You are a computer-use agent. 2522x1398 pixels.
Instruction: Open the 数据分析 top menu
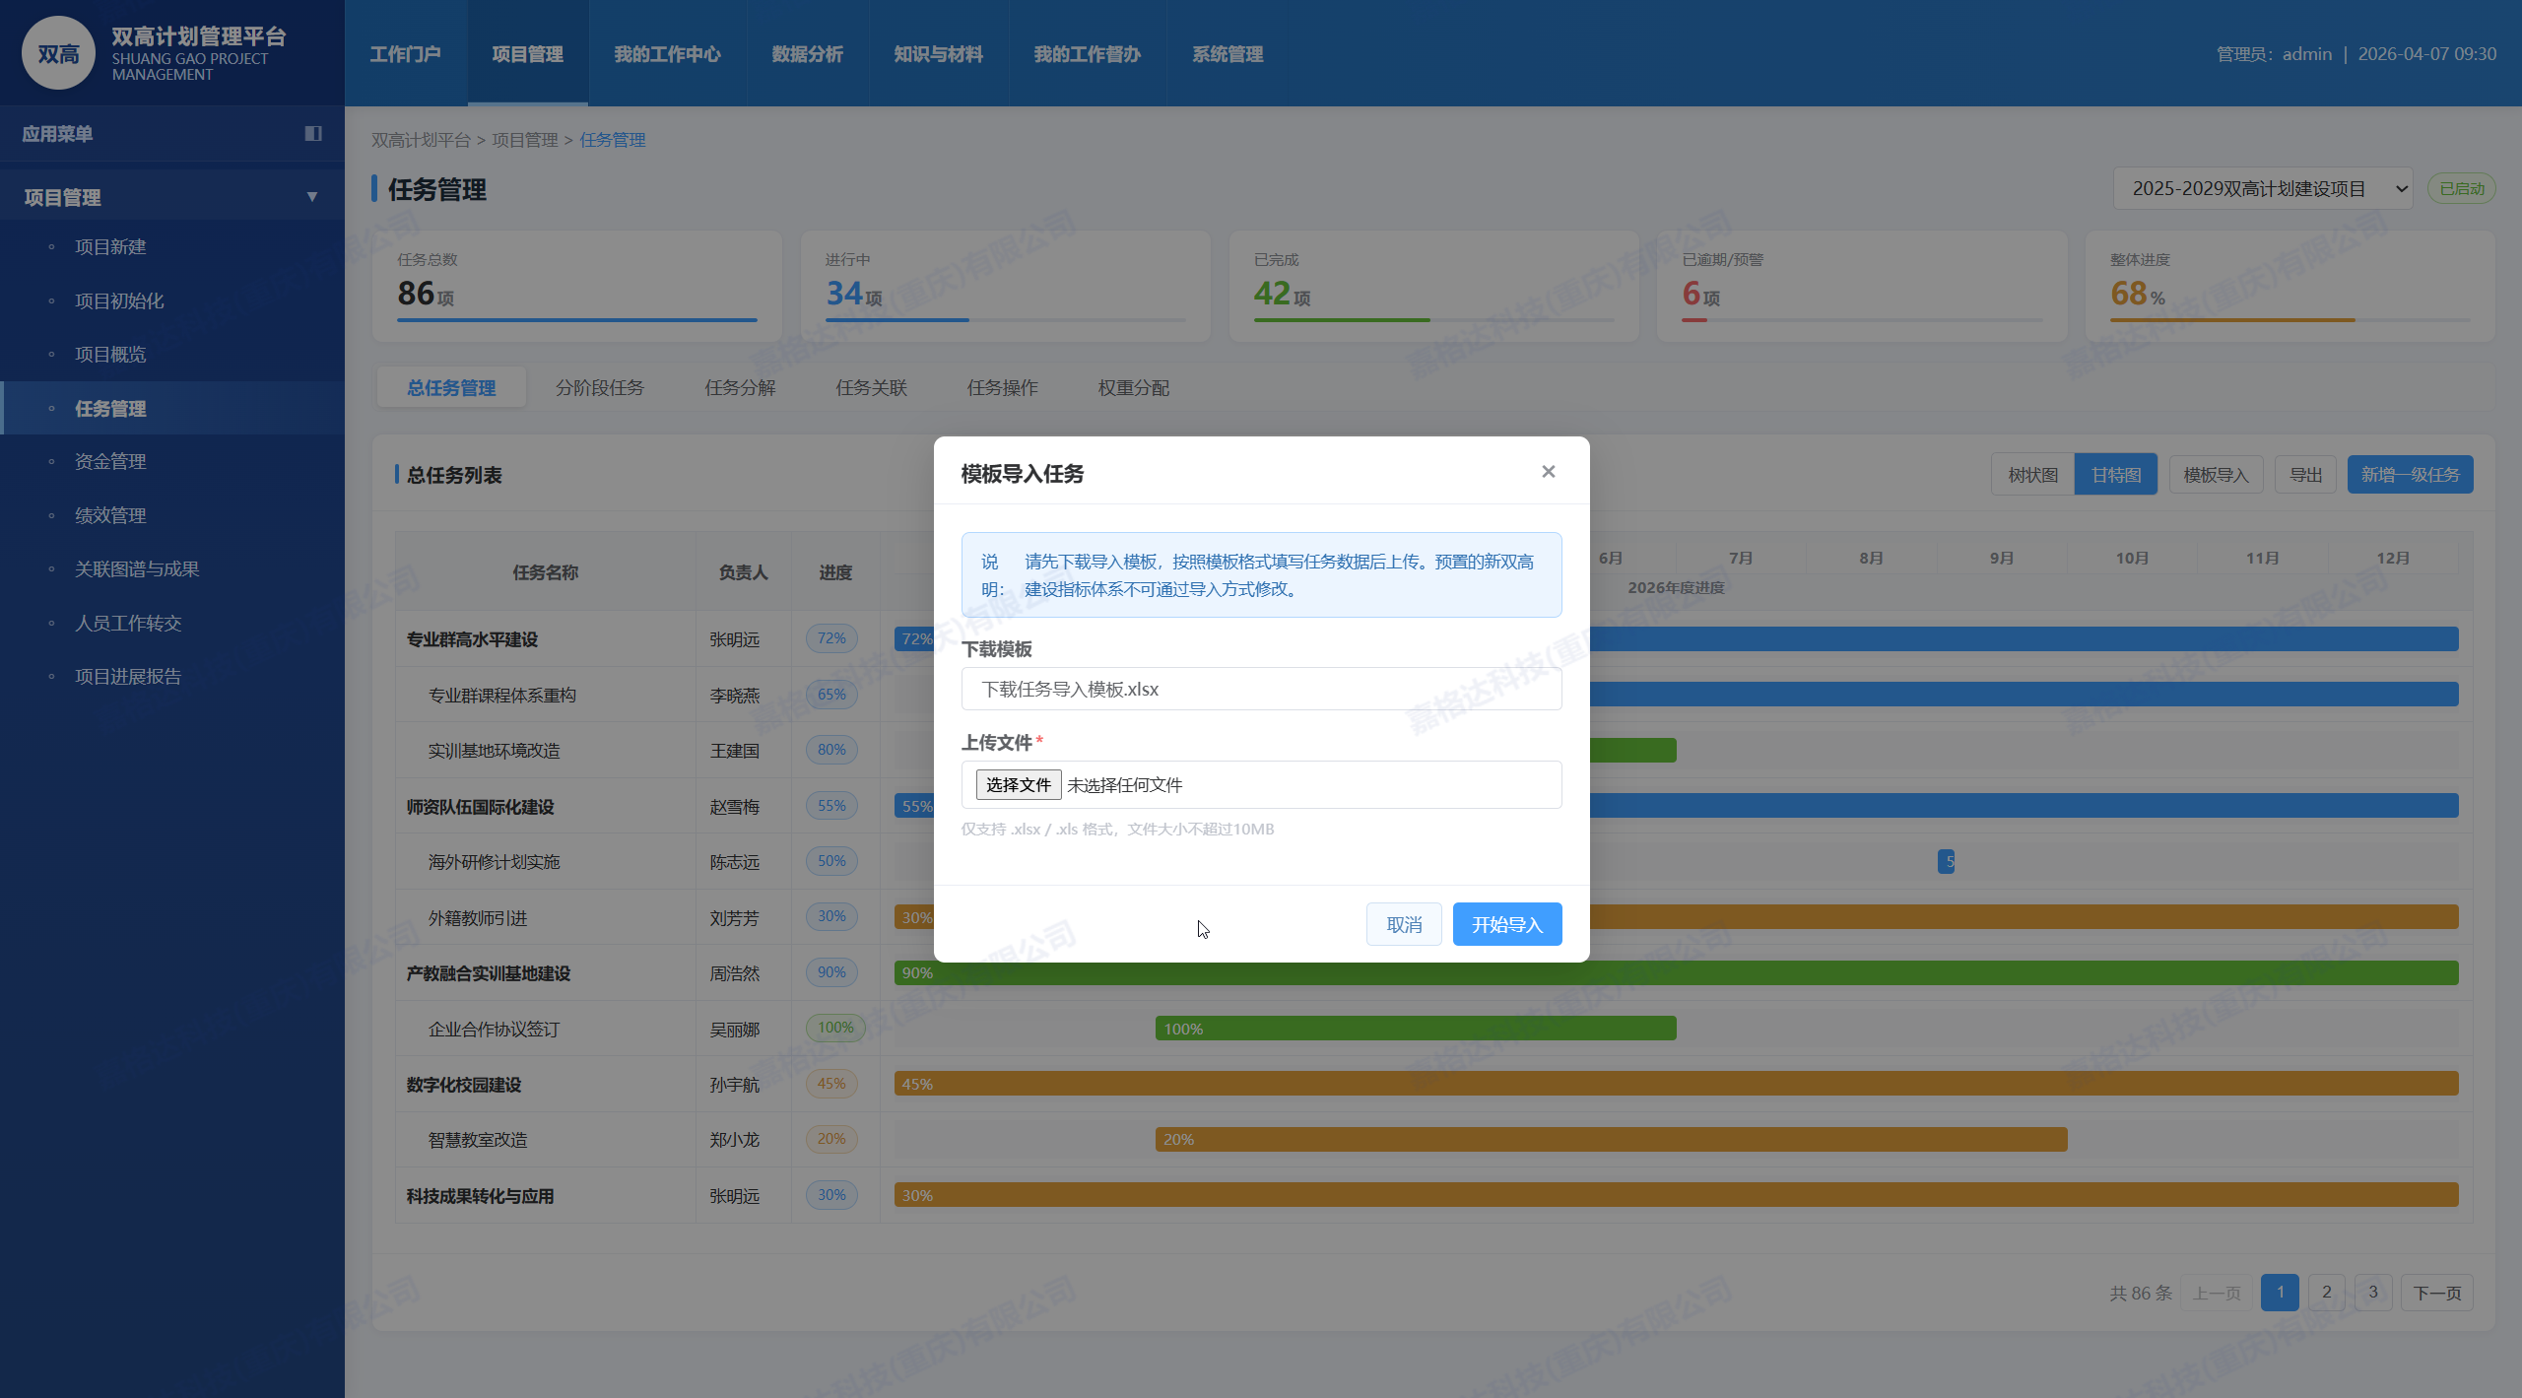pyautogui.click(x=807, y=54)
